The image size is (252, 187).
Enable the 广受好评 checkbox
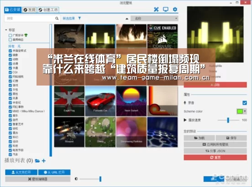point(10,35)
